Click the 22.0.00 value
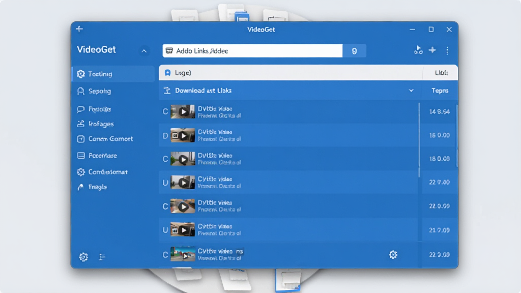The height and width of the screenshot is (293, 521). click(439, 206)
